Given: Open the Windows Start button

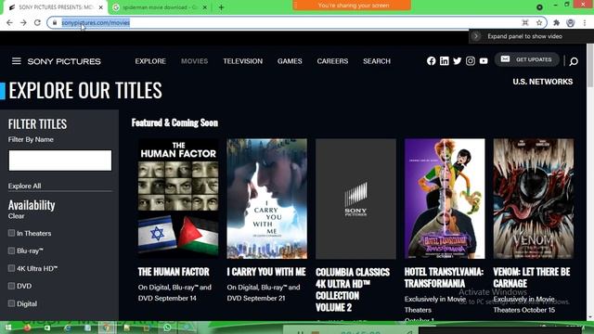Looking at the screenshot, I should point(8,328).
